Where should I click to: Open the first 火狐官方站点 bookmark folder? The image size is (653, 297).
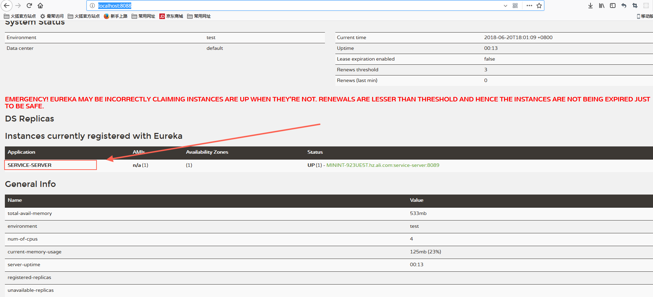pyautogui.click(x=20, y=16)
